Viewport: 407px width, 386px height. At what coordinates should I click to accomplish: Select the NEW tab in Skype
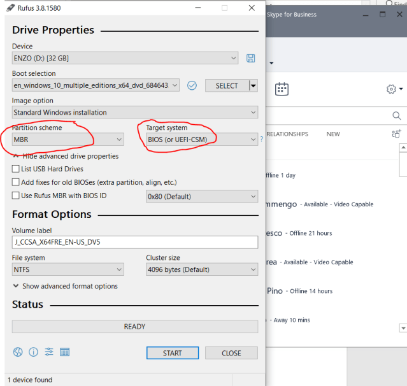[x=333, y=134]
